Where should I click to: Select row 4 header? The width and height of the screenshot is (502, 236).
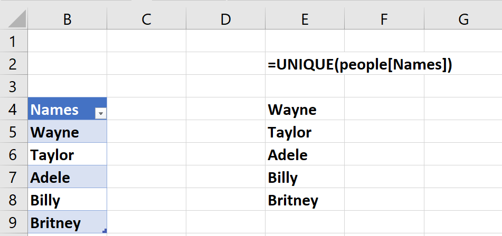click(13, 109)
